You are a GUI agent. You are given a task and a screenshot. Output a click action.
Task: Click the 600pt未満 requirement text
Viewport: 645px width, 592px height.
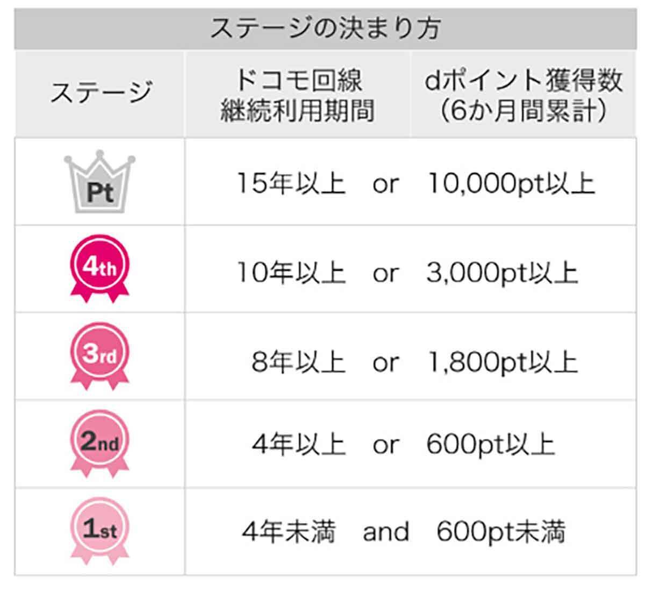click(x=501, y=532)
